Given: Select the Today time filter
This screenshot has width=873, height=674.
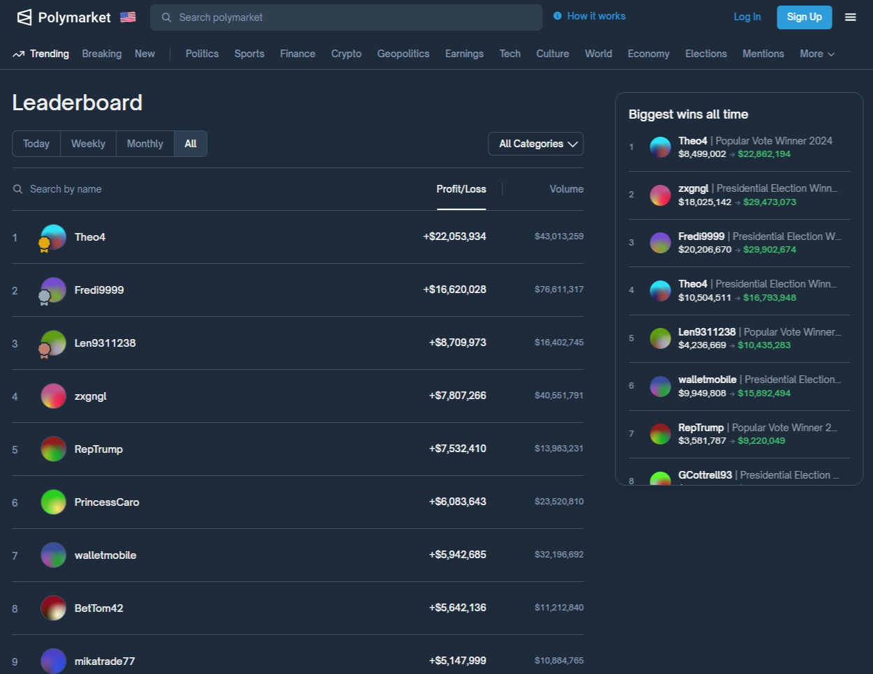Looking at the screenshot, I should [x=36, y=144].
